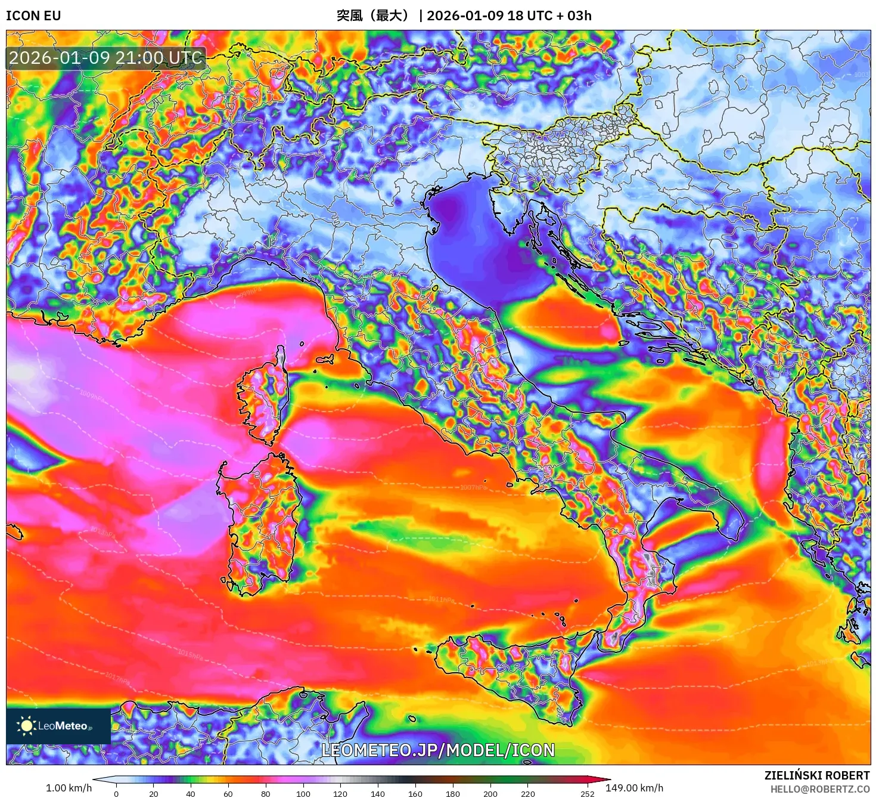
Task: Click the 1011hPa isobar label
Action: tap(442, 599)
